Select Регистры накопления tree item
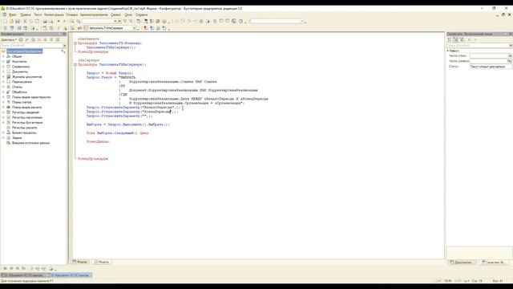This screenshot has width=513, height=289. [27, 117]
